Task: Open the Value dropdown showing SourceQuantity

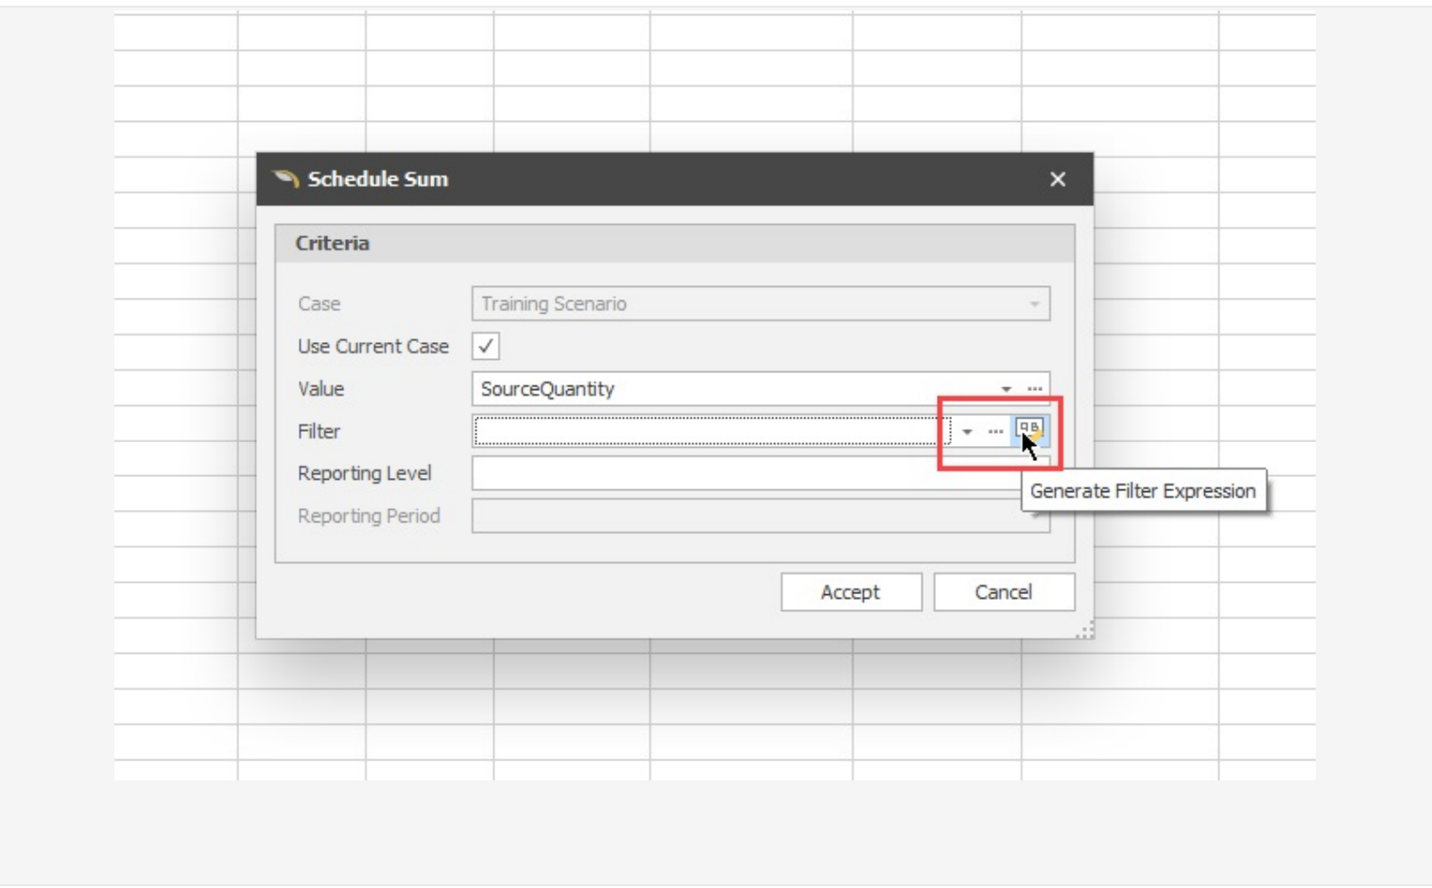Action: click(x=1006, y=388)
